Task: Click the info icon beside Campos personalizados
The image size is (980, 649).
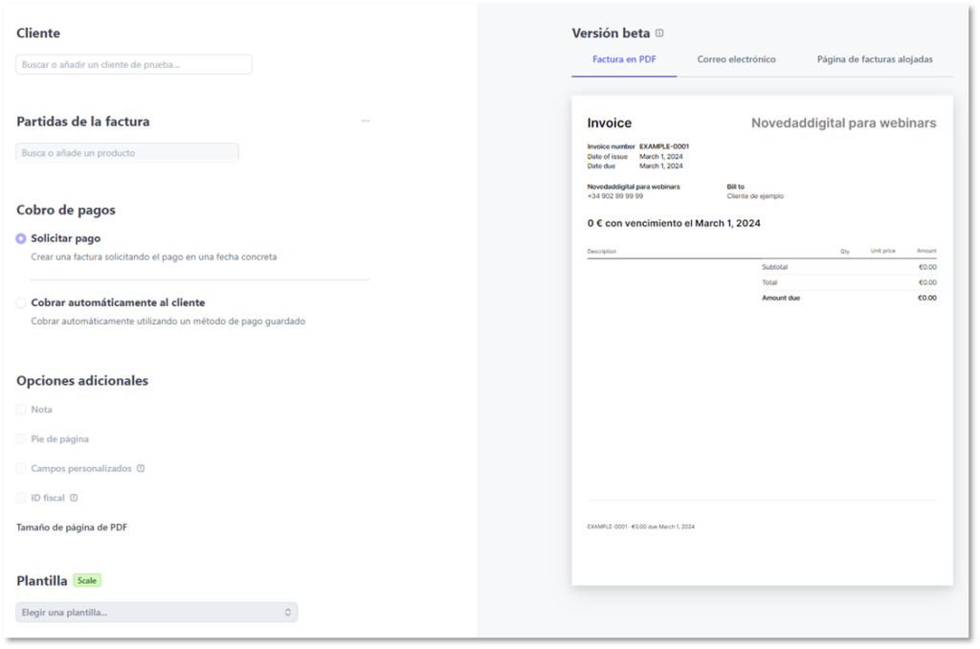Action: tap(141, 469)
